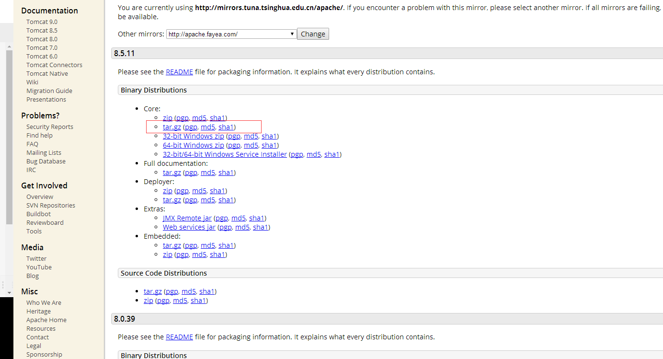The height and width of the screenshot is (359, 663).
Task: Download the Embedded zip
Action: pos(168,255)
